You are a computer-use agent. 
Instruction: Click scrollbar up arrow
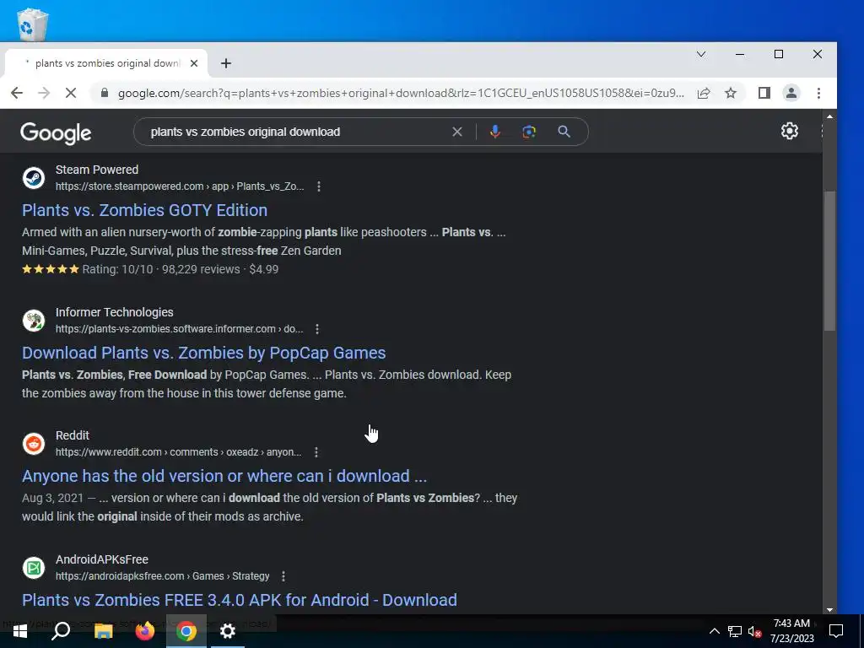click(x=829, y=116)
